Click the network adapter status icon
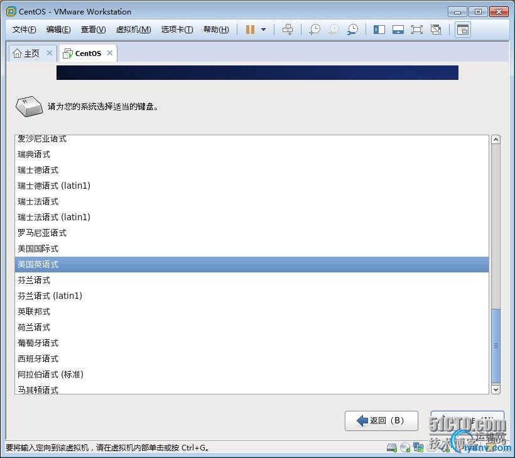 (x=418, y=447)
